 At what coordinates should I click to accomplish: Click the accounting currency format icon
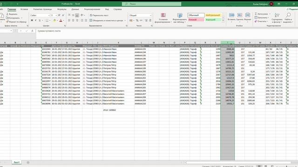pyautogui.click(x=131, y=20)
